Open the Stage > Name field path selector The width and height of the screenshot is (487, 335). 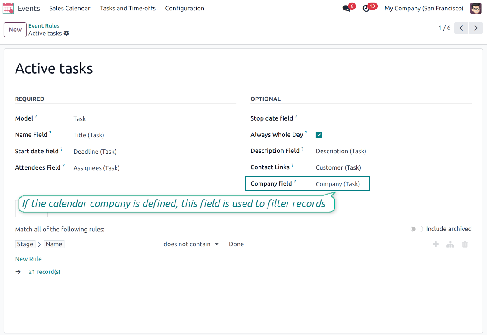point(40,244)
